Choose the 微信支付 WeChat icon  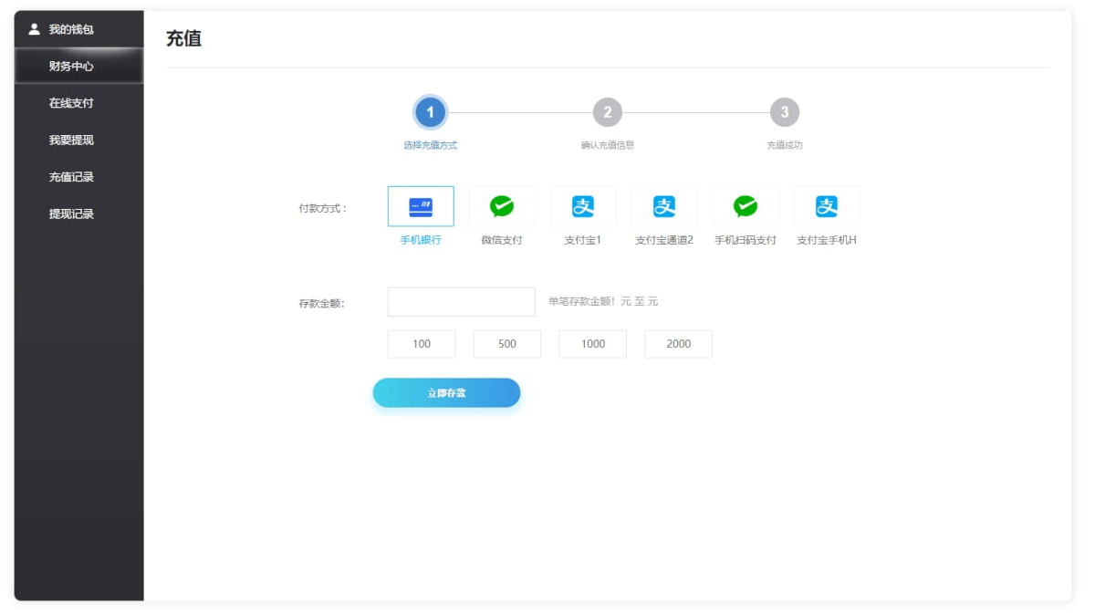tap(502, 206)
